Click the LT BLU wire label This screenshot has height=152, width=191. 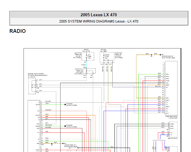pyautogui.click(x=83, y=65)
